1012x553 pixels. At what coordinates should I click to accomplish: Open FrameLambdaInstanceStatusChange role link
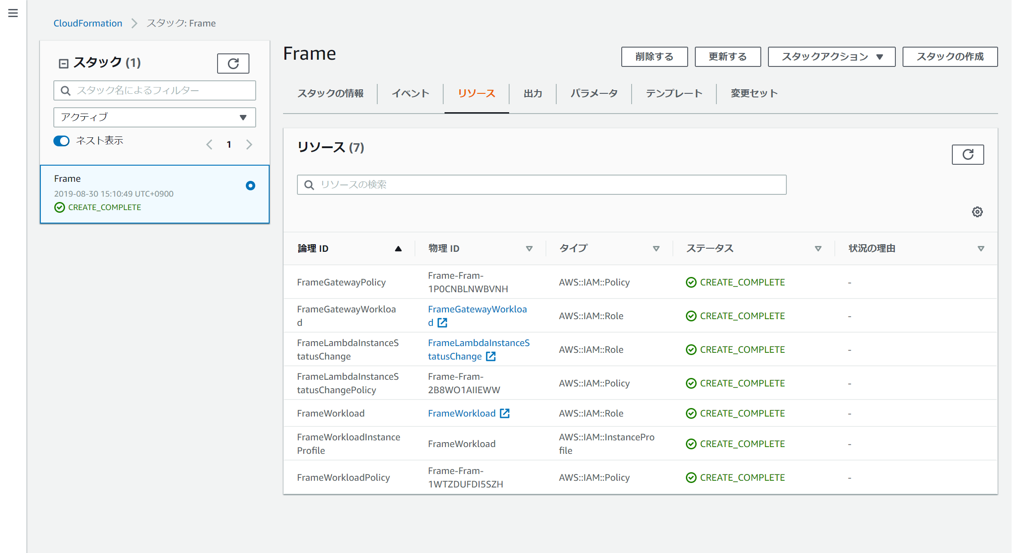[479, 349]
